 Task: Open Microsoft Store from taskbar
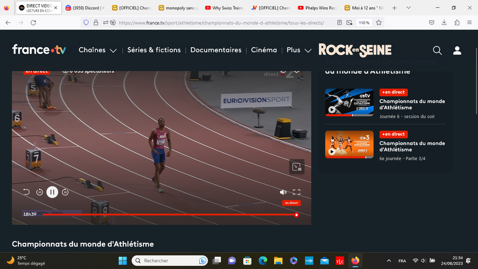pos(247,261)
